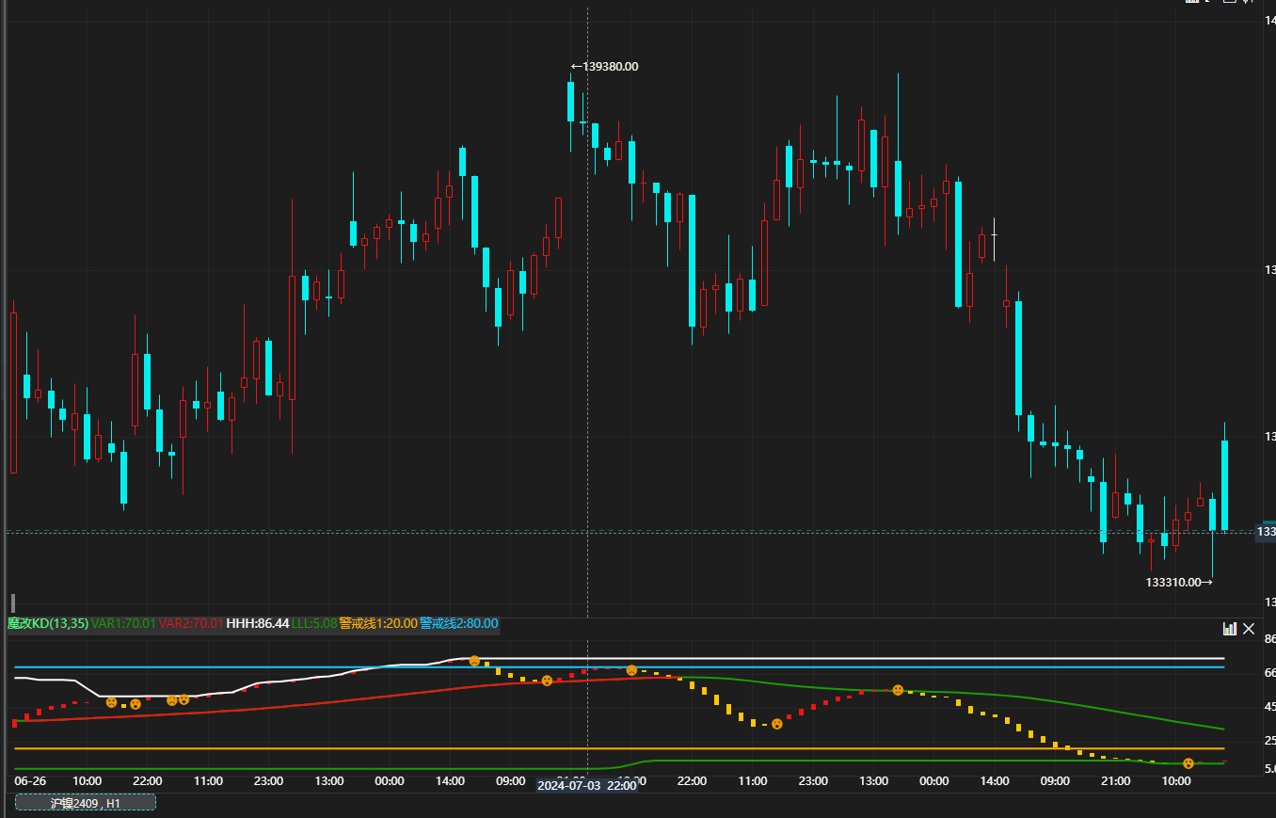Close the 魔改KD indicator panel
The width and height of the screenshot is (1276, 818).
tap(1249, 629)
